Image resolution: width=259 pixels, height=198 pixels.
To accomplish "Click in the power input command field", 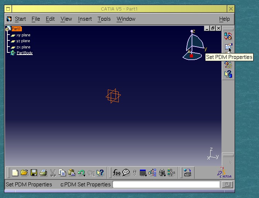I will [x=166, y=185].
